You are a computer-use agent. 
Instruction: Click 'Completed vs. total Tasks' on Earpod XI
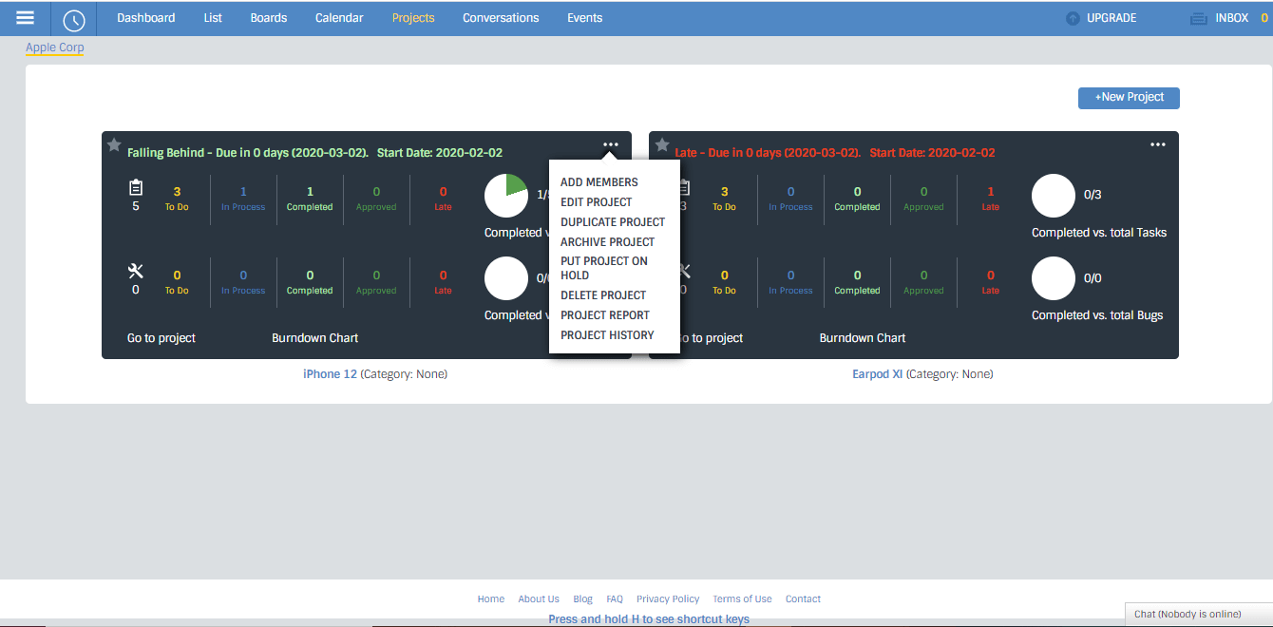[1099, 233]
